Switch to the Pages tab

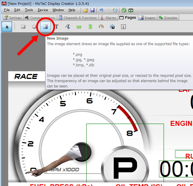pos(128,18)
